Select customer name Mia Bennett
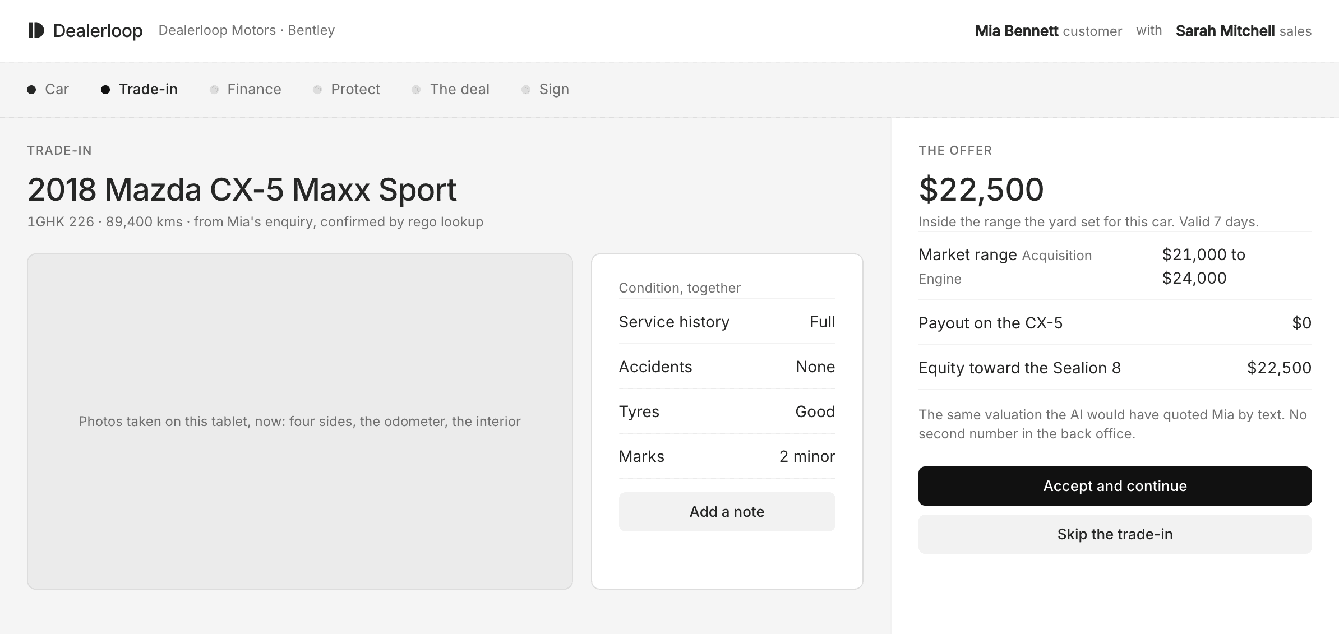Viewport: 1339px width, 634px height. [x=1017, y=31]
